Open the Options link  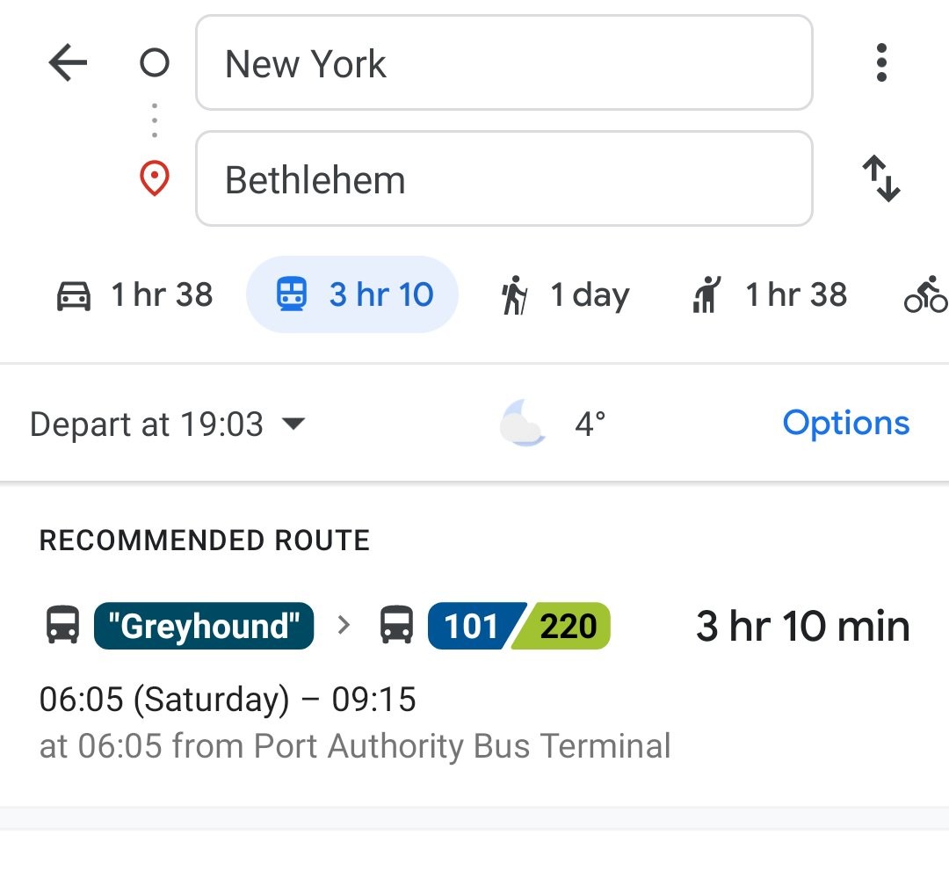tap(845, 424)
